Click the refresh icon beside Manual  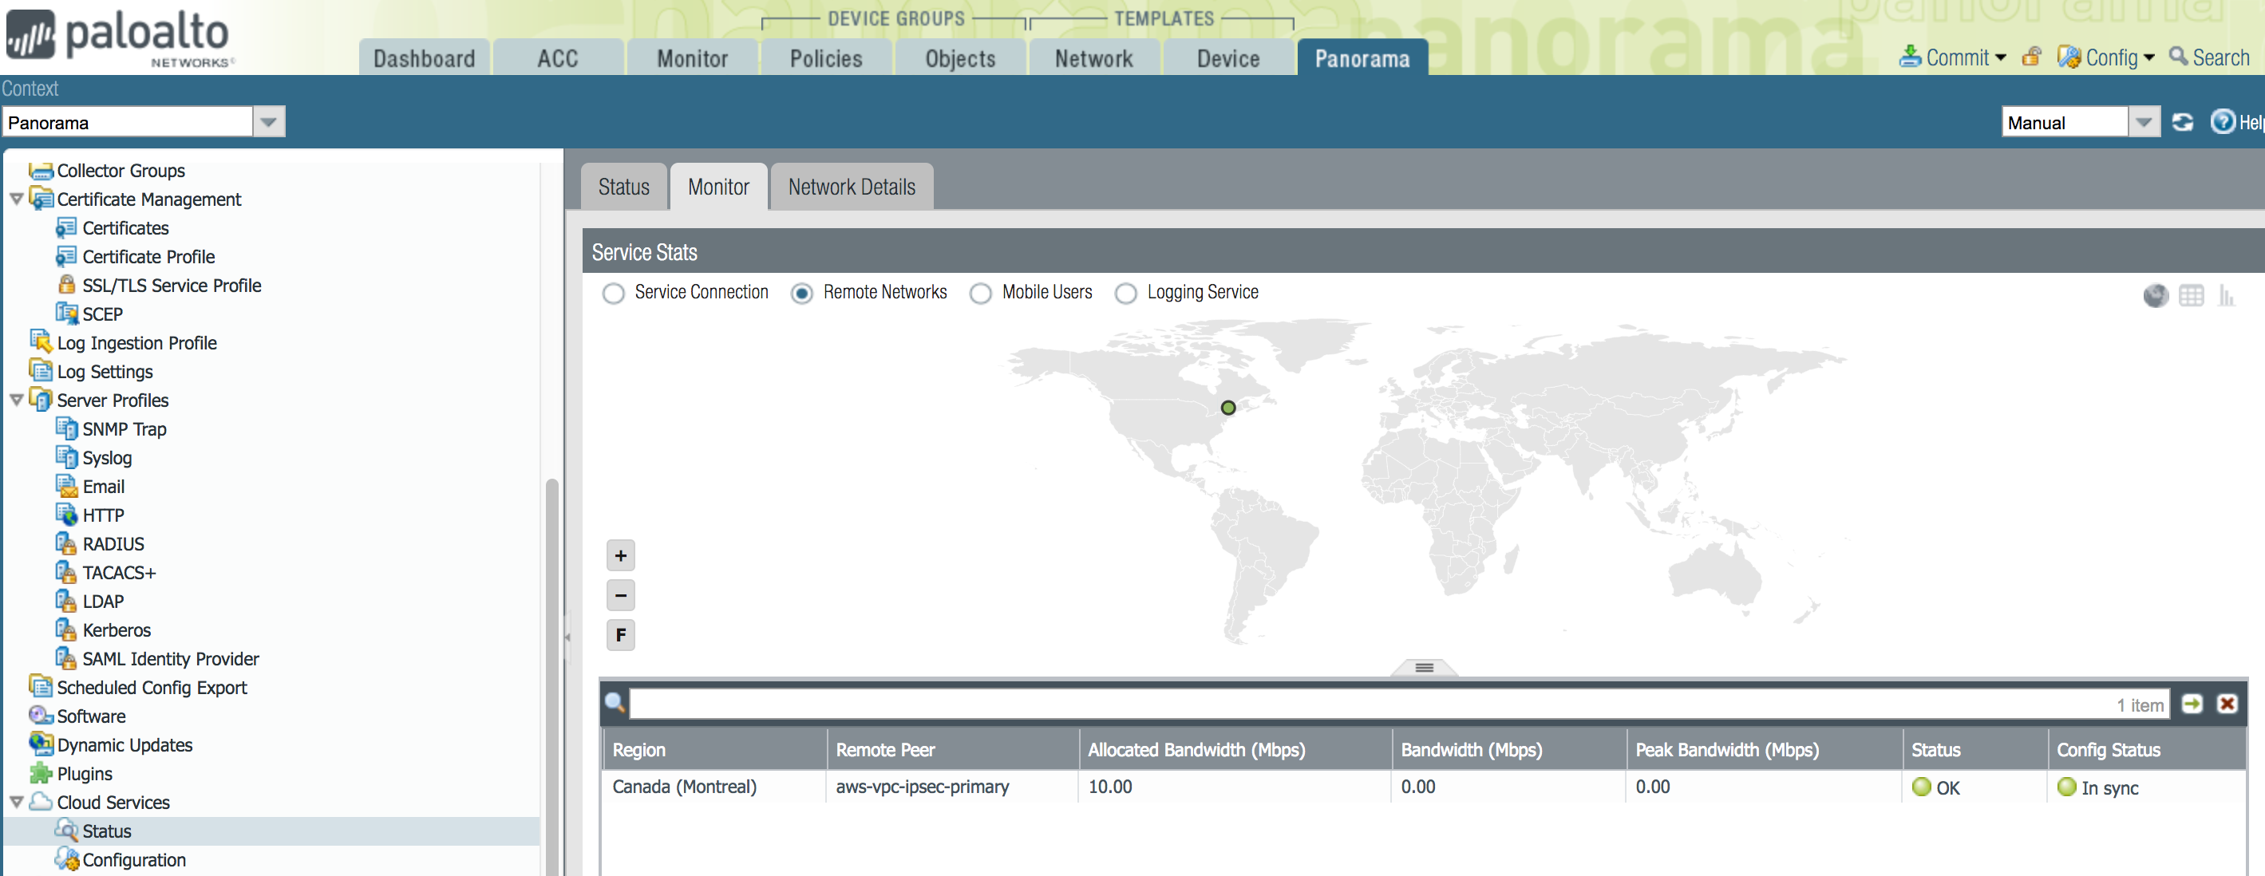point(2182,122)
